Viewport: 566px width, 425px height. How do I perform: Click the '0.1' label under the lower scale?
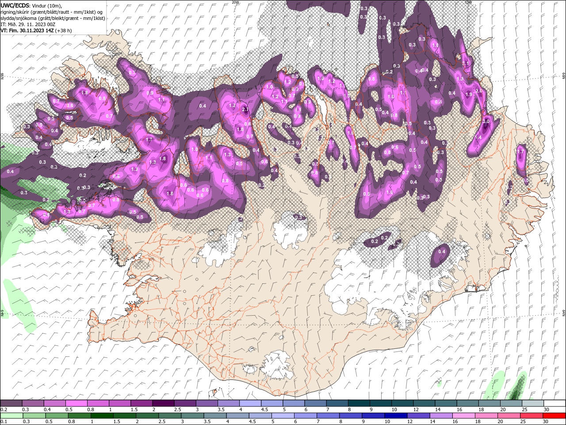(x=4, y=422)
